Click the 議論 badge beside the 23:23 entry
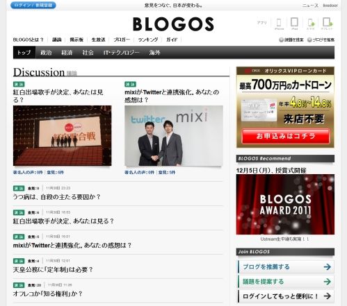Screen dimensions: 347x306 coord(19,188)
